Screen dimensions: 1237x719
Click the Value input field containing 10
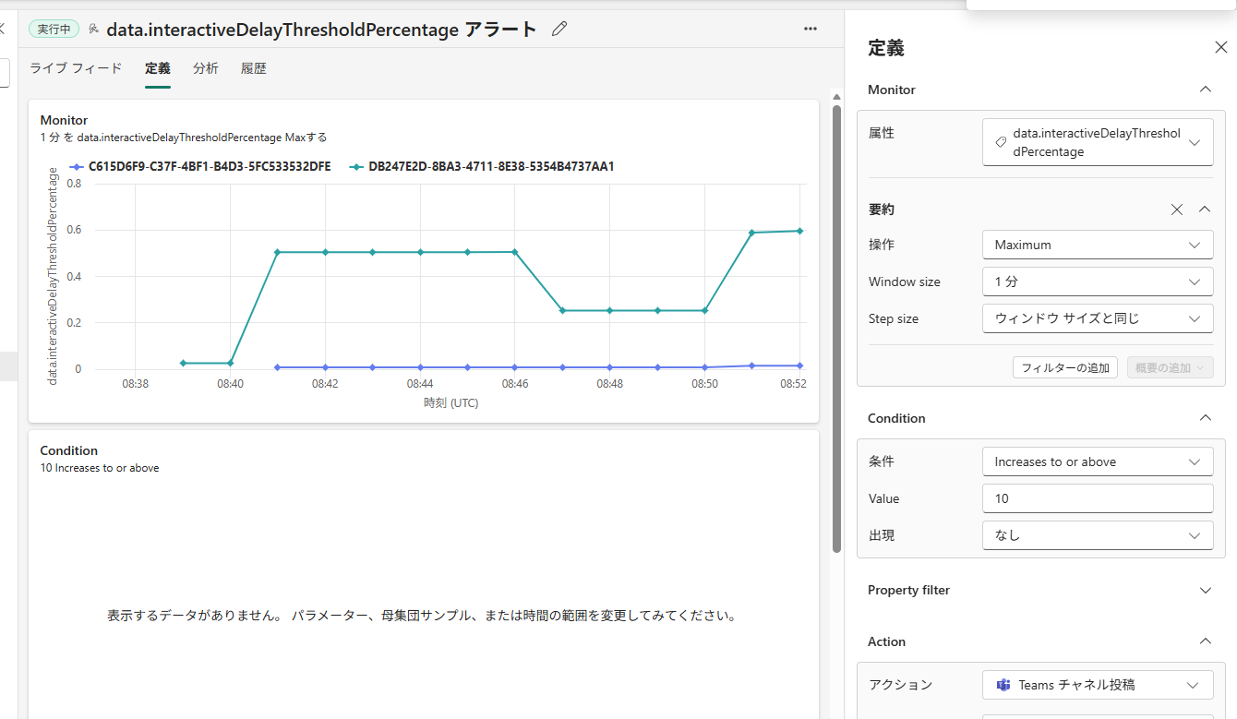(x=1098, y=498)
